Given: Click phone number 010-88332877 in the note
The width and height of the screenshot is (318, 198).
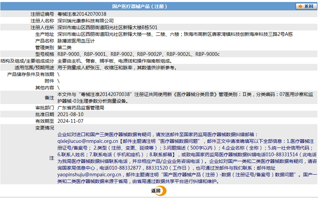Looking at the screenshot, I should 125,168.
